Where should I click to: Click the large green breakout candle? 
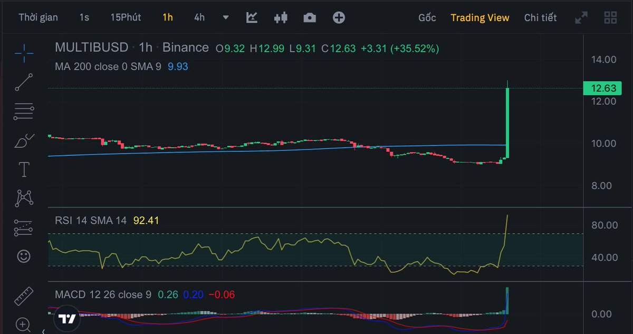click(x=507, y=122)
